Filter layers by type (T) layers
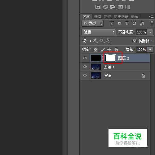155x155 pixels. (x=127, y=23)
